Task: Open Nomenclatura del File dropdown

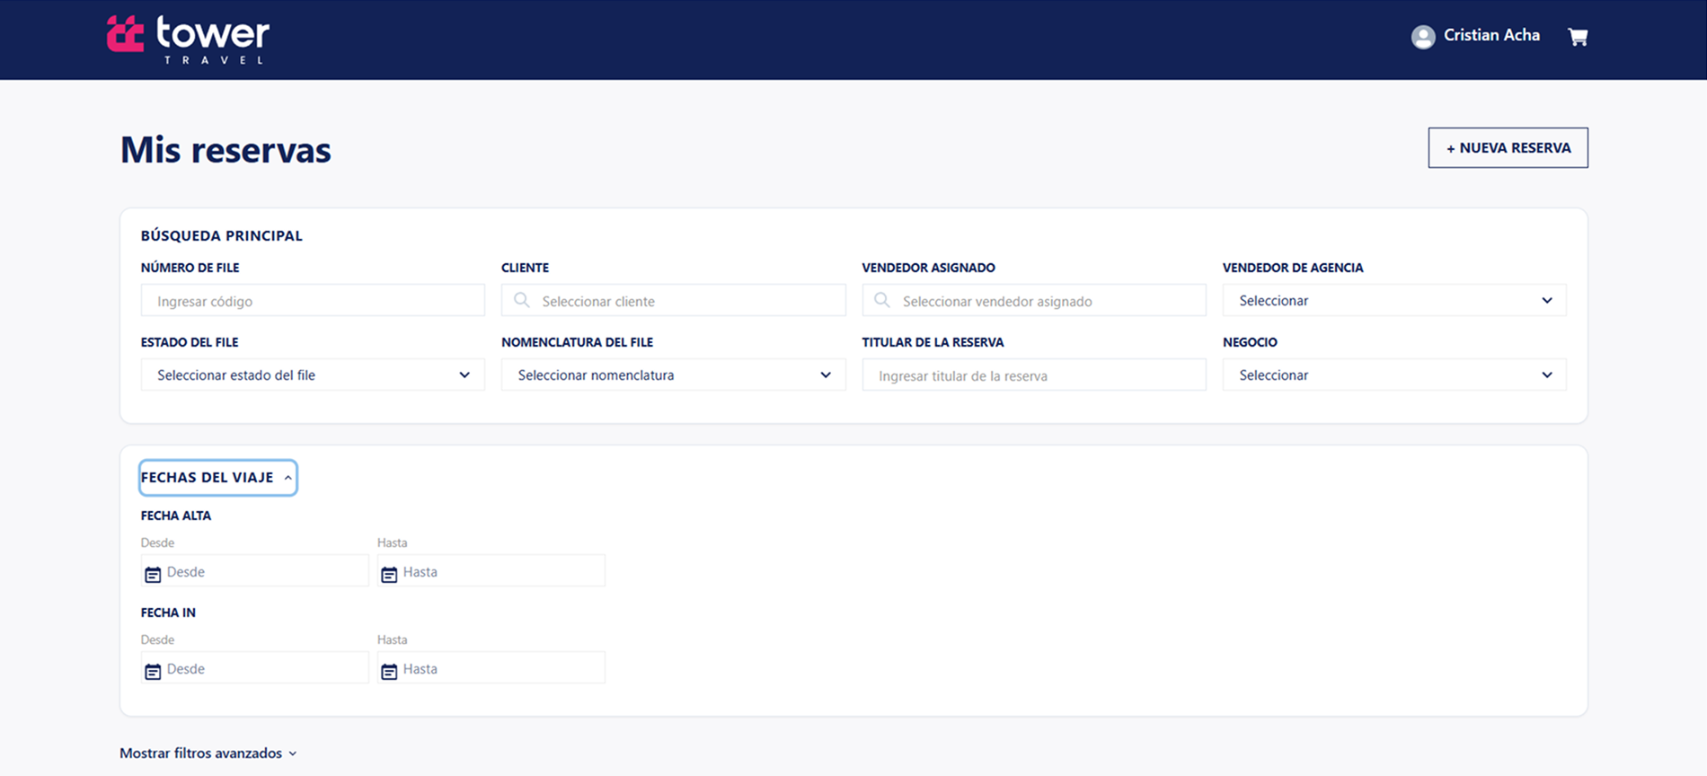Action: [674, 375]
